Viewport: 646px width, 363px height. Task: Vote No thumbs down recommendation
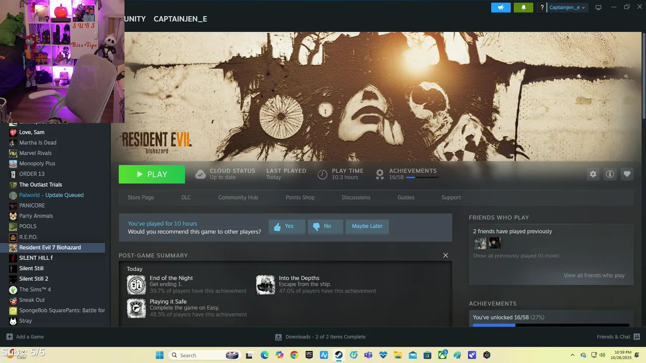tap(325, 226)
